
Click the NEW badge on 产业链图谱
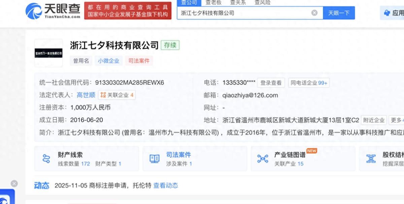pos(311,151)
